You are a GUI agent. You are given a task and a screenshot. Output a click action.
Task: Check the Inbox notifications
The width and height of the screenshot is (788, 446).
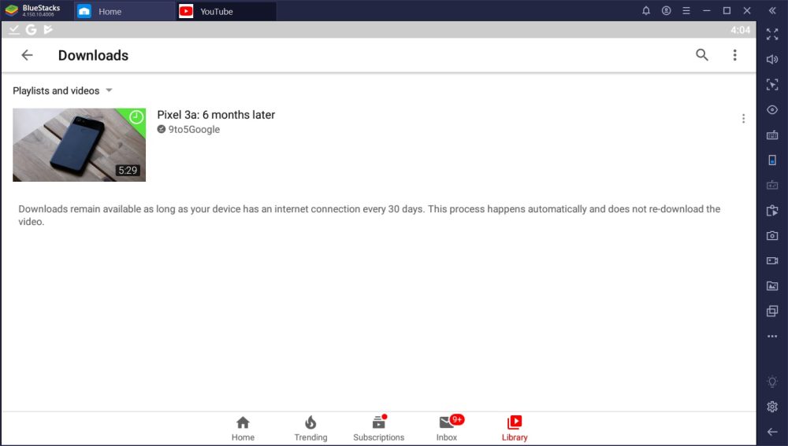pyautogui.click(x=447, y=428)
